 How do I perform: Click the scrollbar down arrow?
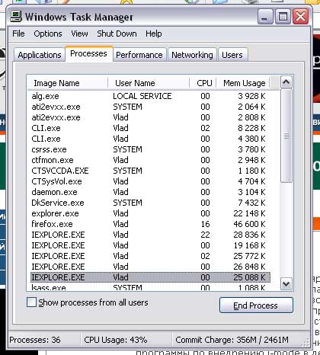pos(286,283)
